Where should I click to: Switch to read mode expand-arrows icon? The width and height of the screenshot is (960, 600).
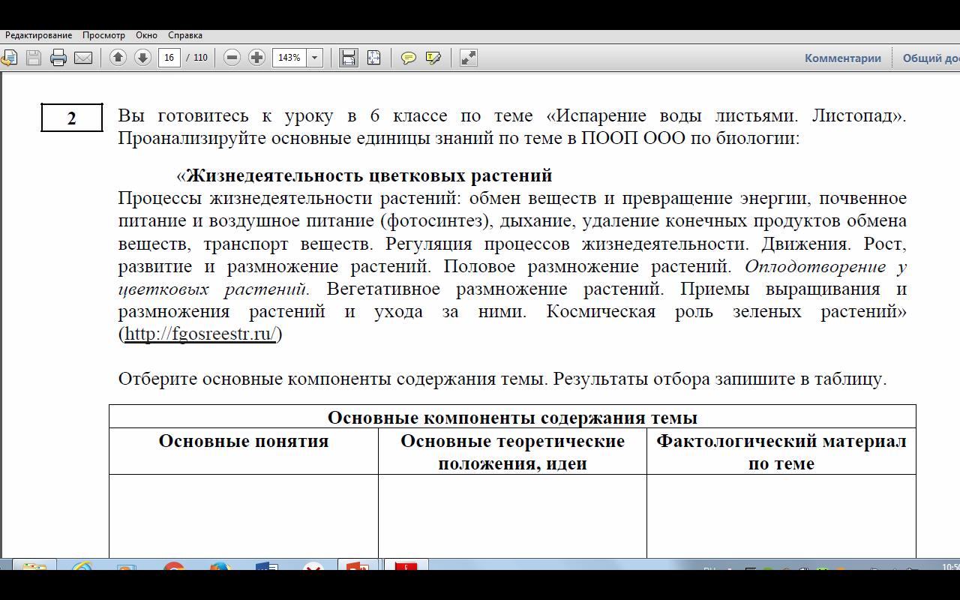click(468, 58)
